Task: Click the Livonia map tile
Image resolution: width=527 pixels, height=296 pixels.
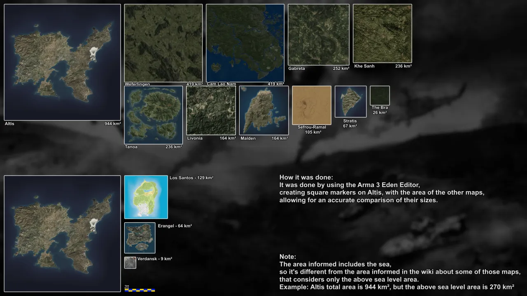Action: click(x=211, y=110)
